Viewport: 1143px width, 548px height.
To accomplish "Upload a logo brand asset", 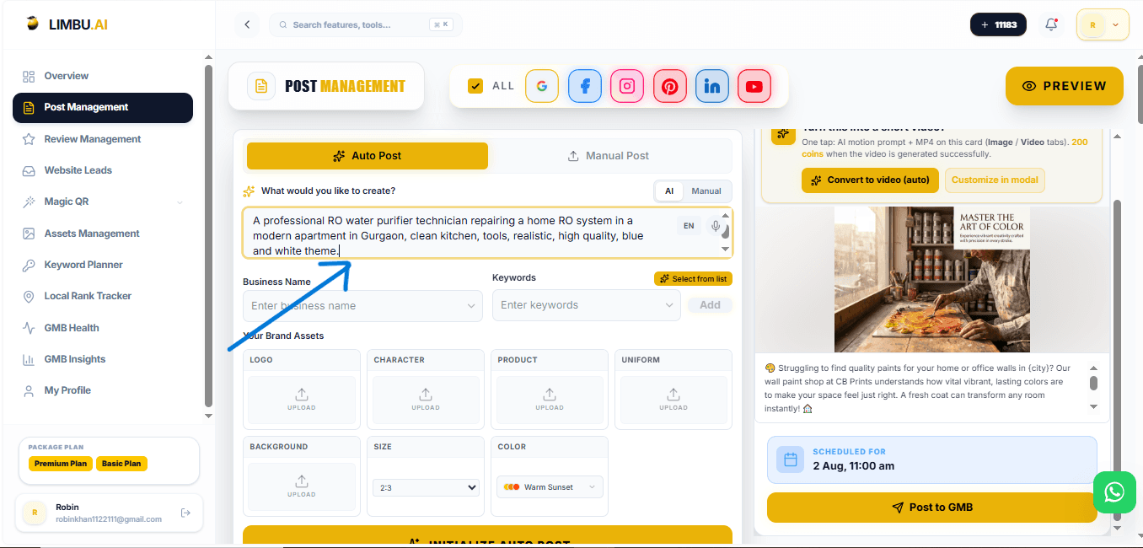I will tap(302, 400).
